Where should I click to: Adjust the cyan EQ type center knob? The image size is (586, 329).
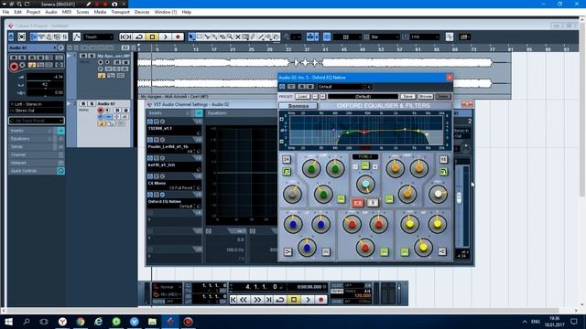point(365,184)
